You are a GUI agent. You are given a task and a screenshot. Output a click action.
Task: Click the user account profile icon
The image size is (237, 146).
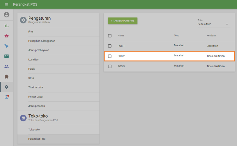[6, 15]
